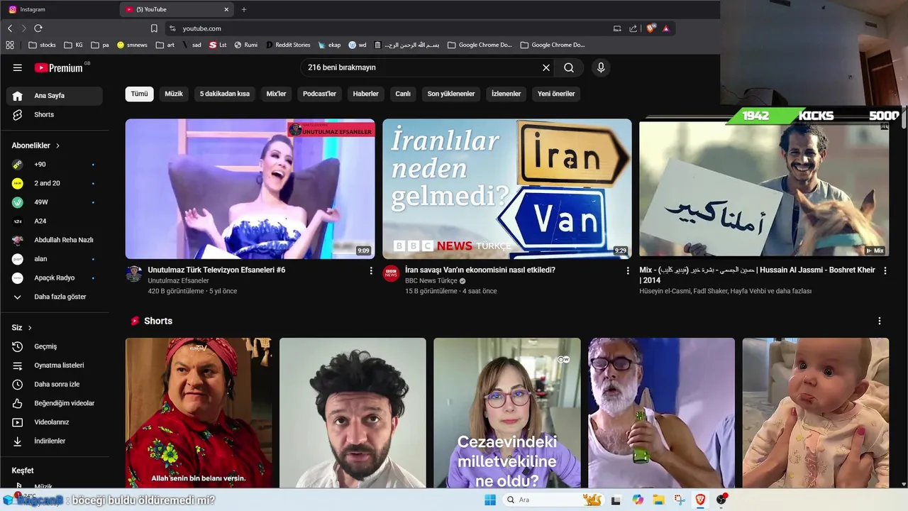Open the YouTube hamburger guide menu
908x511 pixels.
pyautogui.click(x=18, y=67)
